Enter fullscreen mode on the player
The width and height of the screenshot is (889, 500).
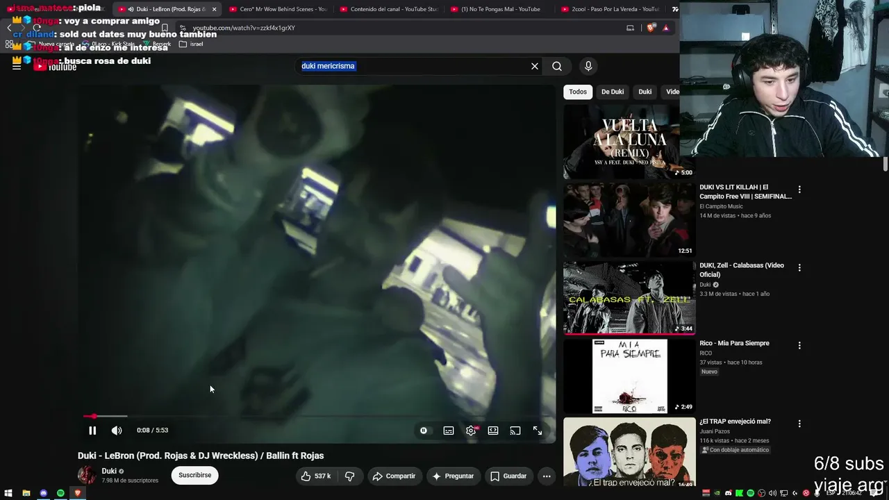click(538, 431)
